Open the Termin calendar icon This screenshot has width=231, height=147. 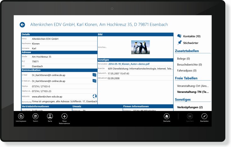click(35, 116)
